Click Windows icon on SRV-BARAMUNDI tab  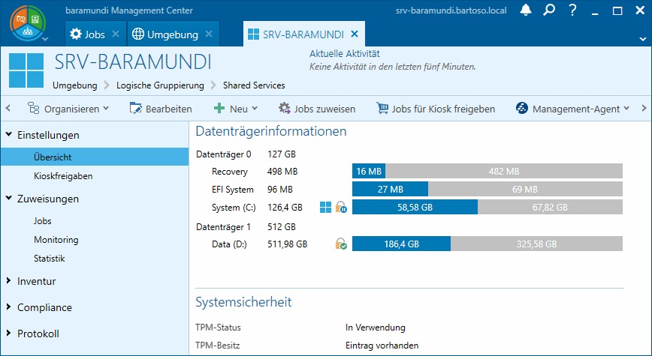click(x=253, y=34)
